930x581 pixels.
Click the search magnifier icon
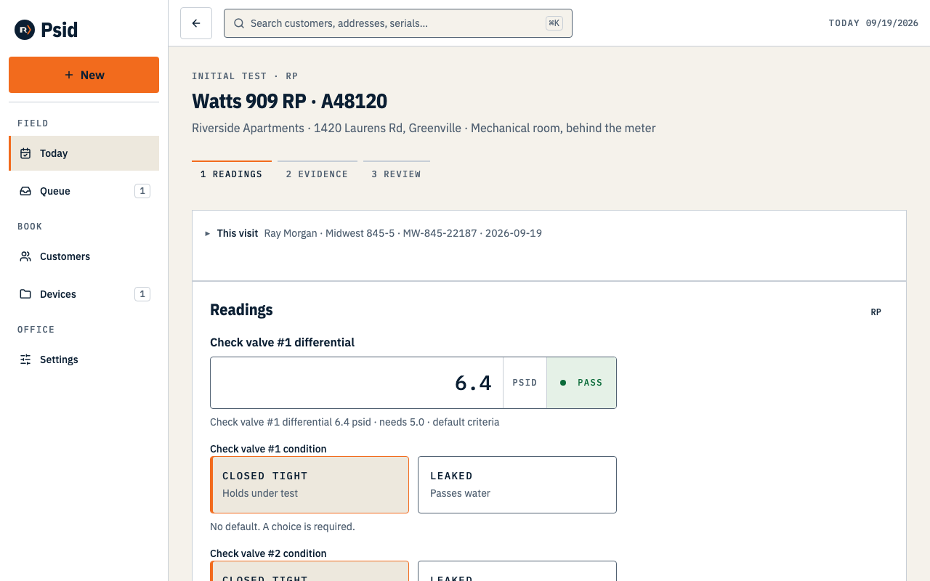(x=239, y=23)
